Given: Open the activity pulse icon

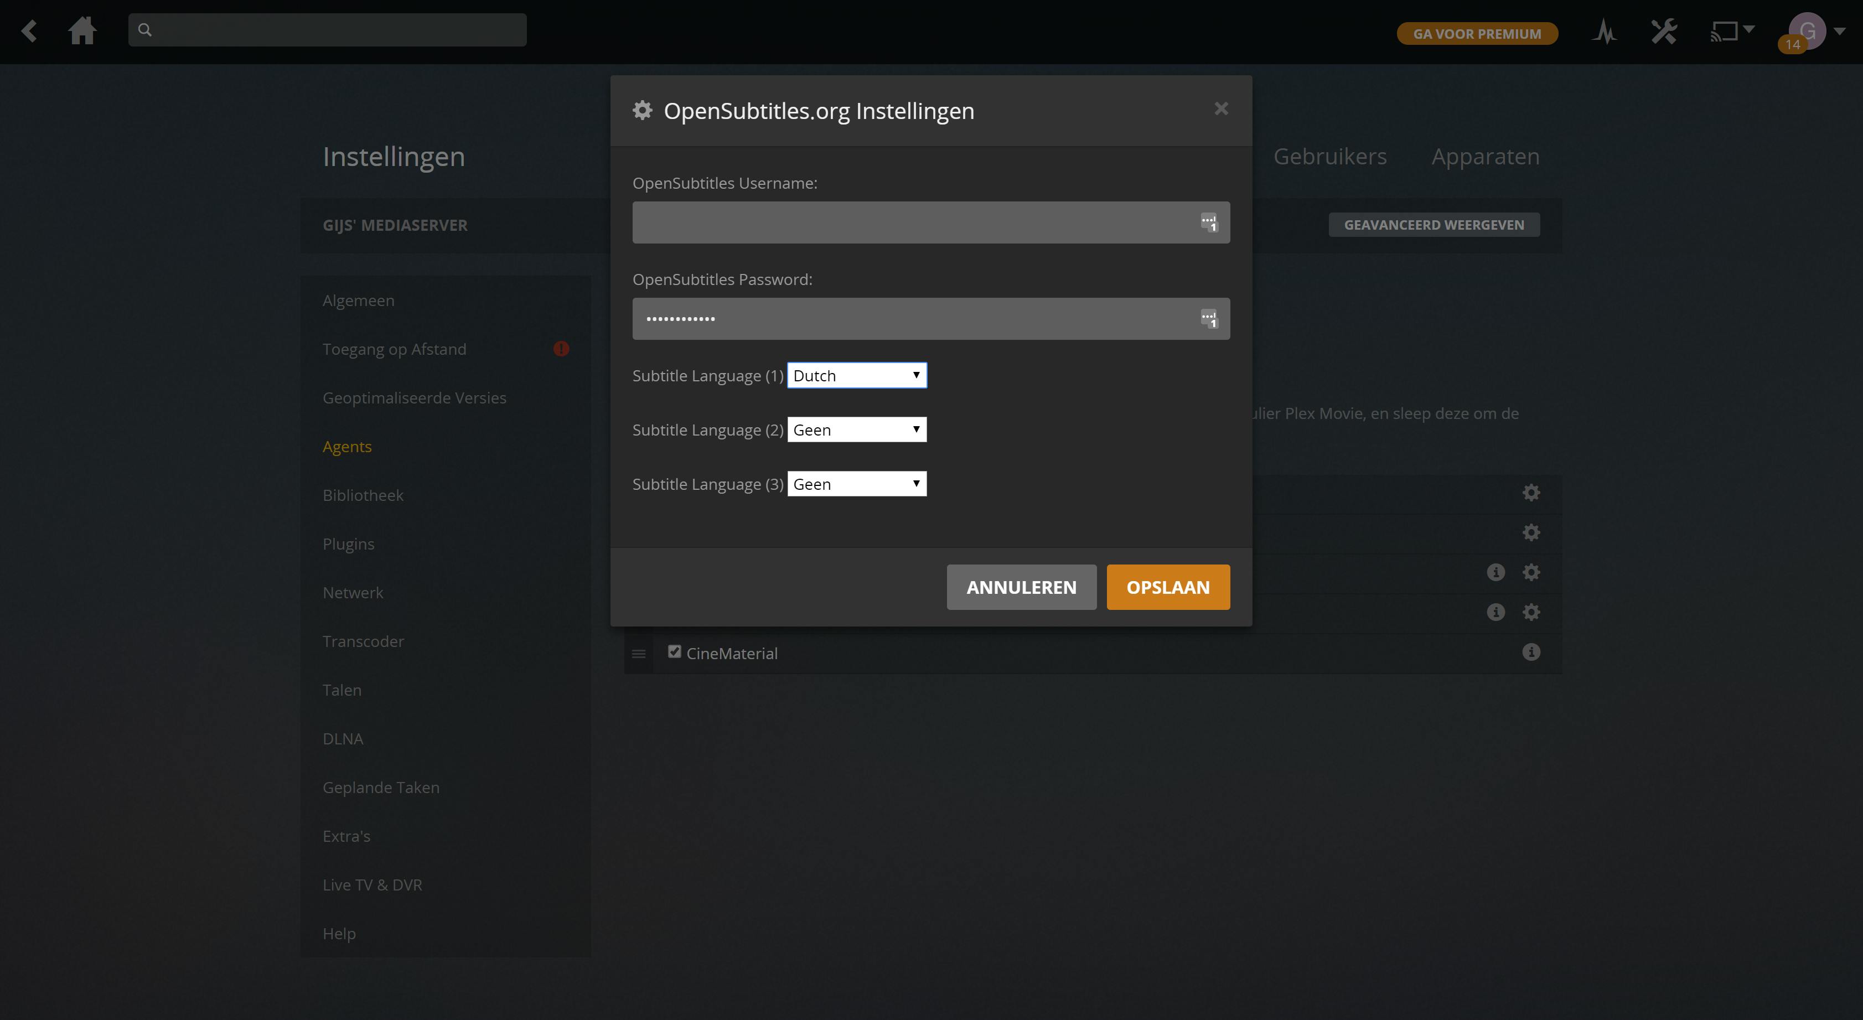Looking at the screenshot, I should point(1603,32).
